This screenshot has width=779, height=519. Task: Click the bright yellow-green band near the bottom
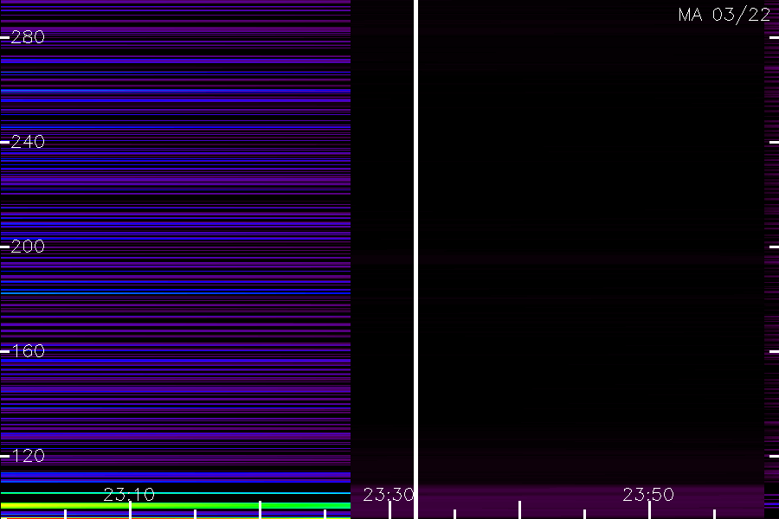tap(176, 505)
